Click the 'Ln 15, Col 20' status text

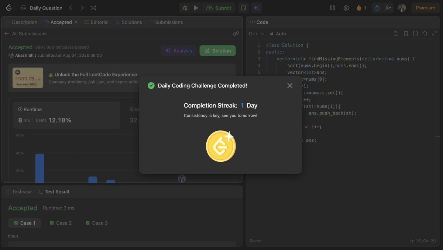click(x=423, y=241)
